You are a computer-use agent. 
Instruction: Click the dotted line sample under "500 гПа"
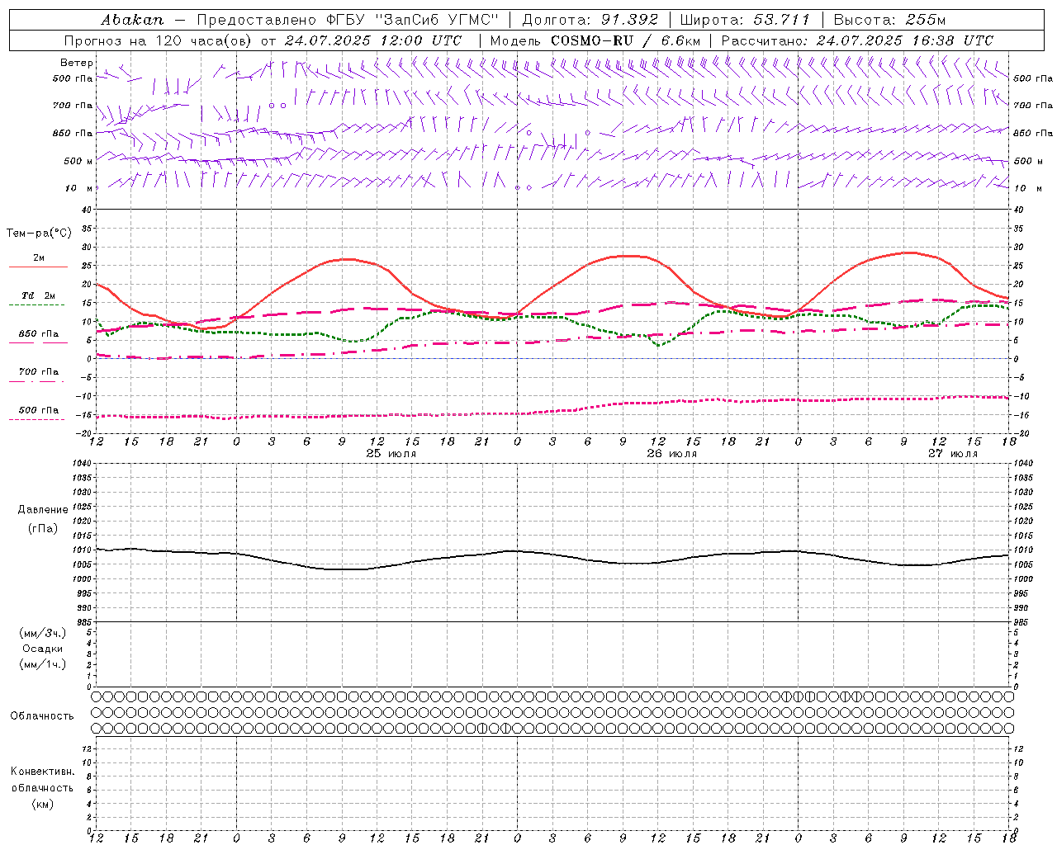(x=36, y=420)
